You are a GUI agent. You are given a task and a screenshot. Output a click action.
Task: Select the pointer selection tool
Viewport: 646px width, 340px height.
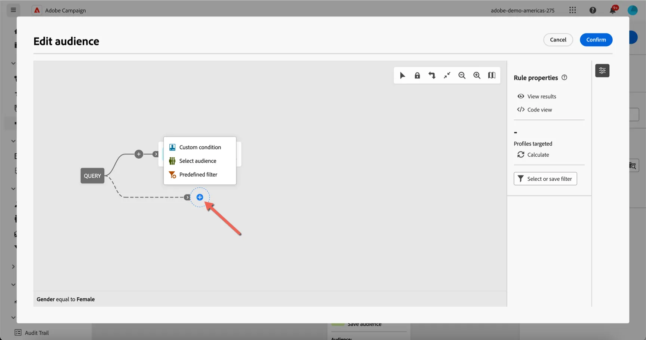point(402,76)
